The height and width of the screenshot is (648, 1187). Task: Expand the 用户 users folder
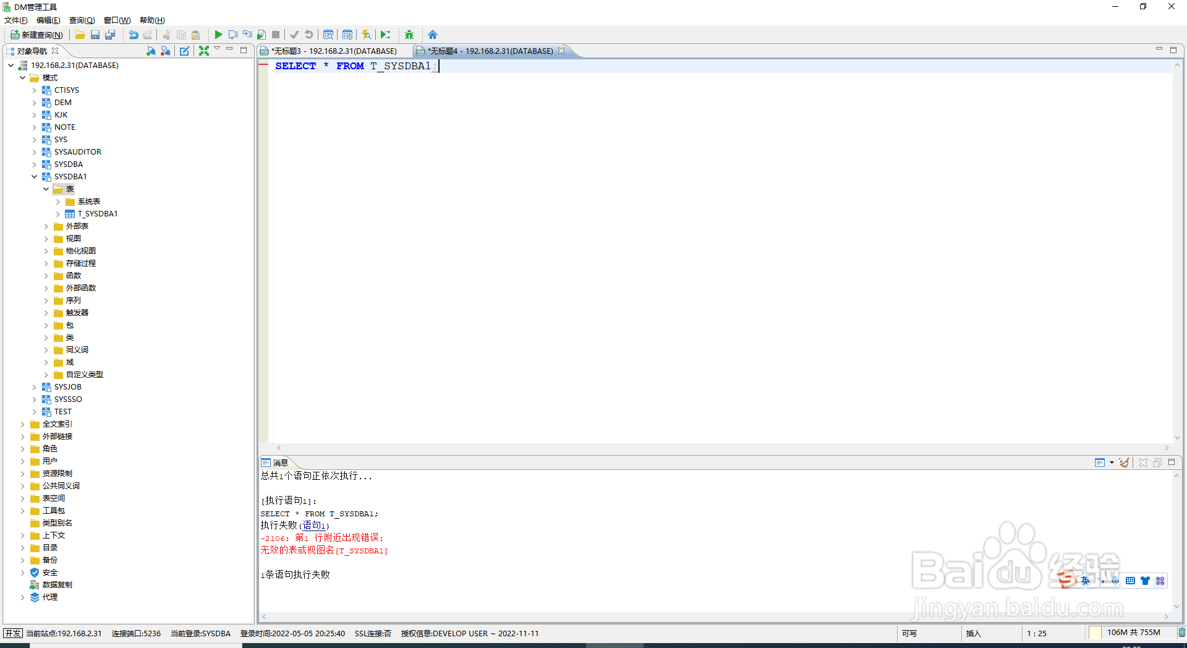(23, 461)
